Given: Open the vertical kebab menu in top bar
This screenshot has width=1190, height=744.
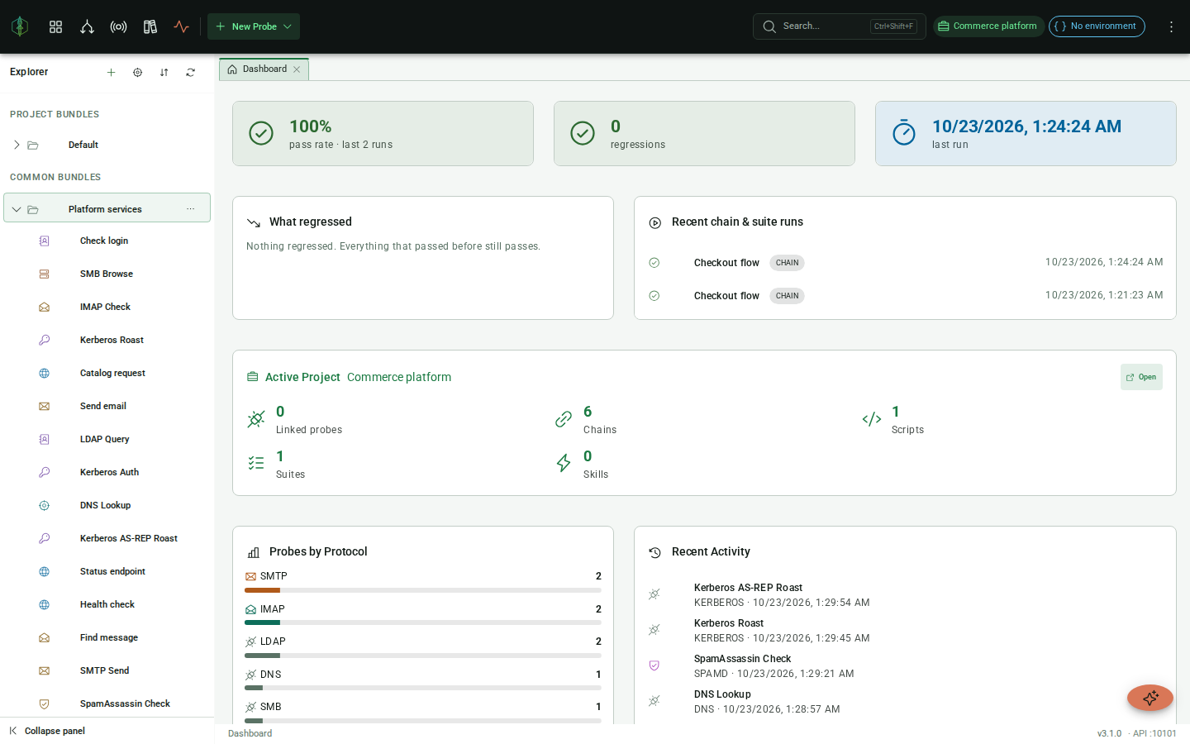Looking at the screenshot, I should [x=1171, y=26].
